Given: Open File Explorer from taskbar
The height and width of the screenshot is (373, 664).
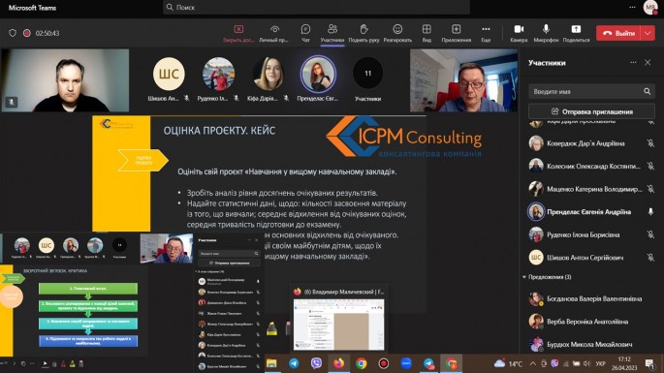Looking at the screenshot, I should [271, 363].
